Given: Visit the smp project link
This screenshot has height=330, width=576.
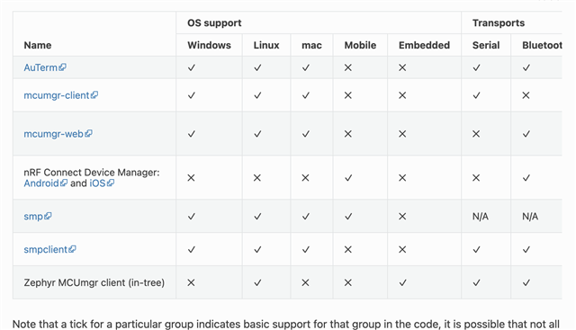Looking at the screenshot, I should pos(38,217).
